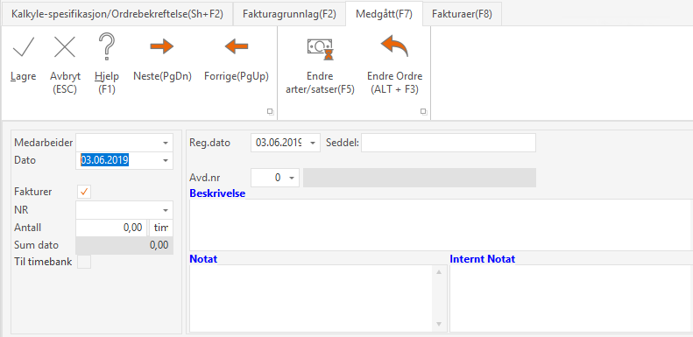
Task: Expand the NR dropdown
Action: (x=166, y=210)
